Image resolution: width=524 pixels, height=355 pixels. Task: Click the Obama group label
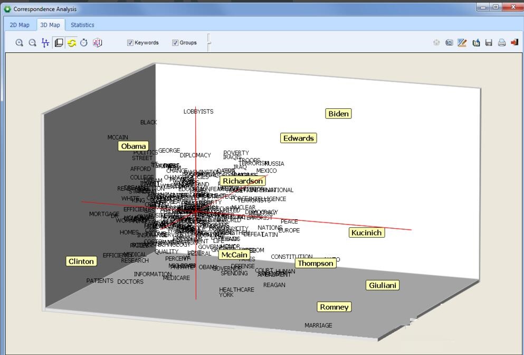tap(134, 146)
